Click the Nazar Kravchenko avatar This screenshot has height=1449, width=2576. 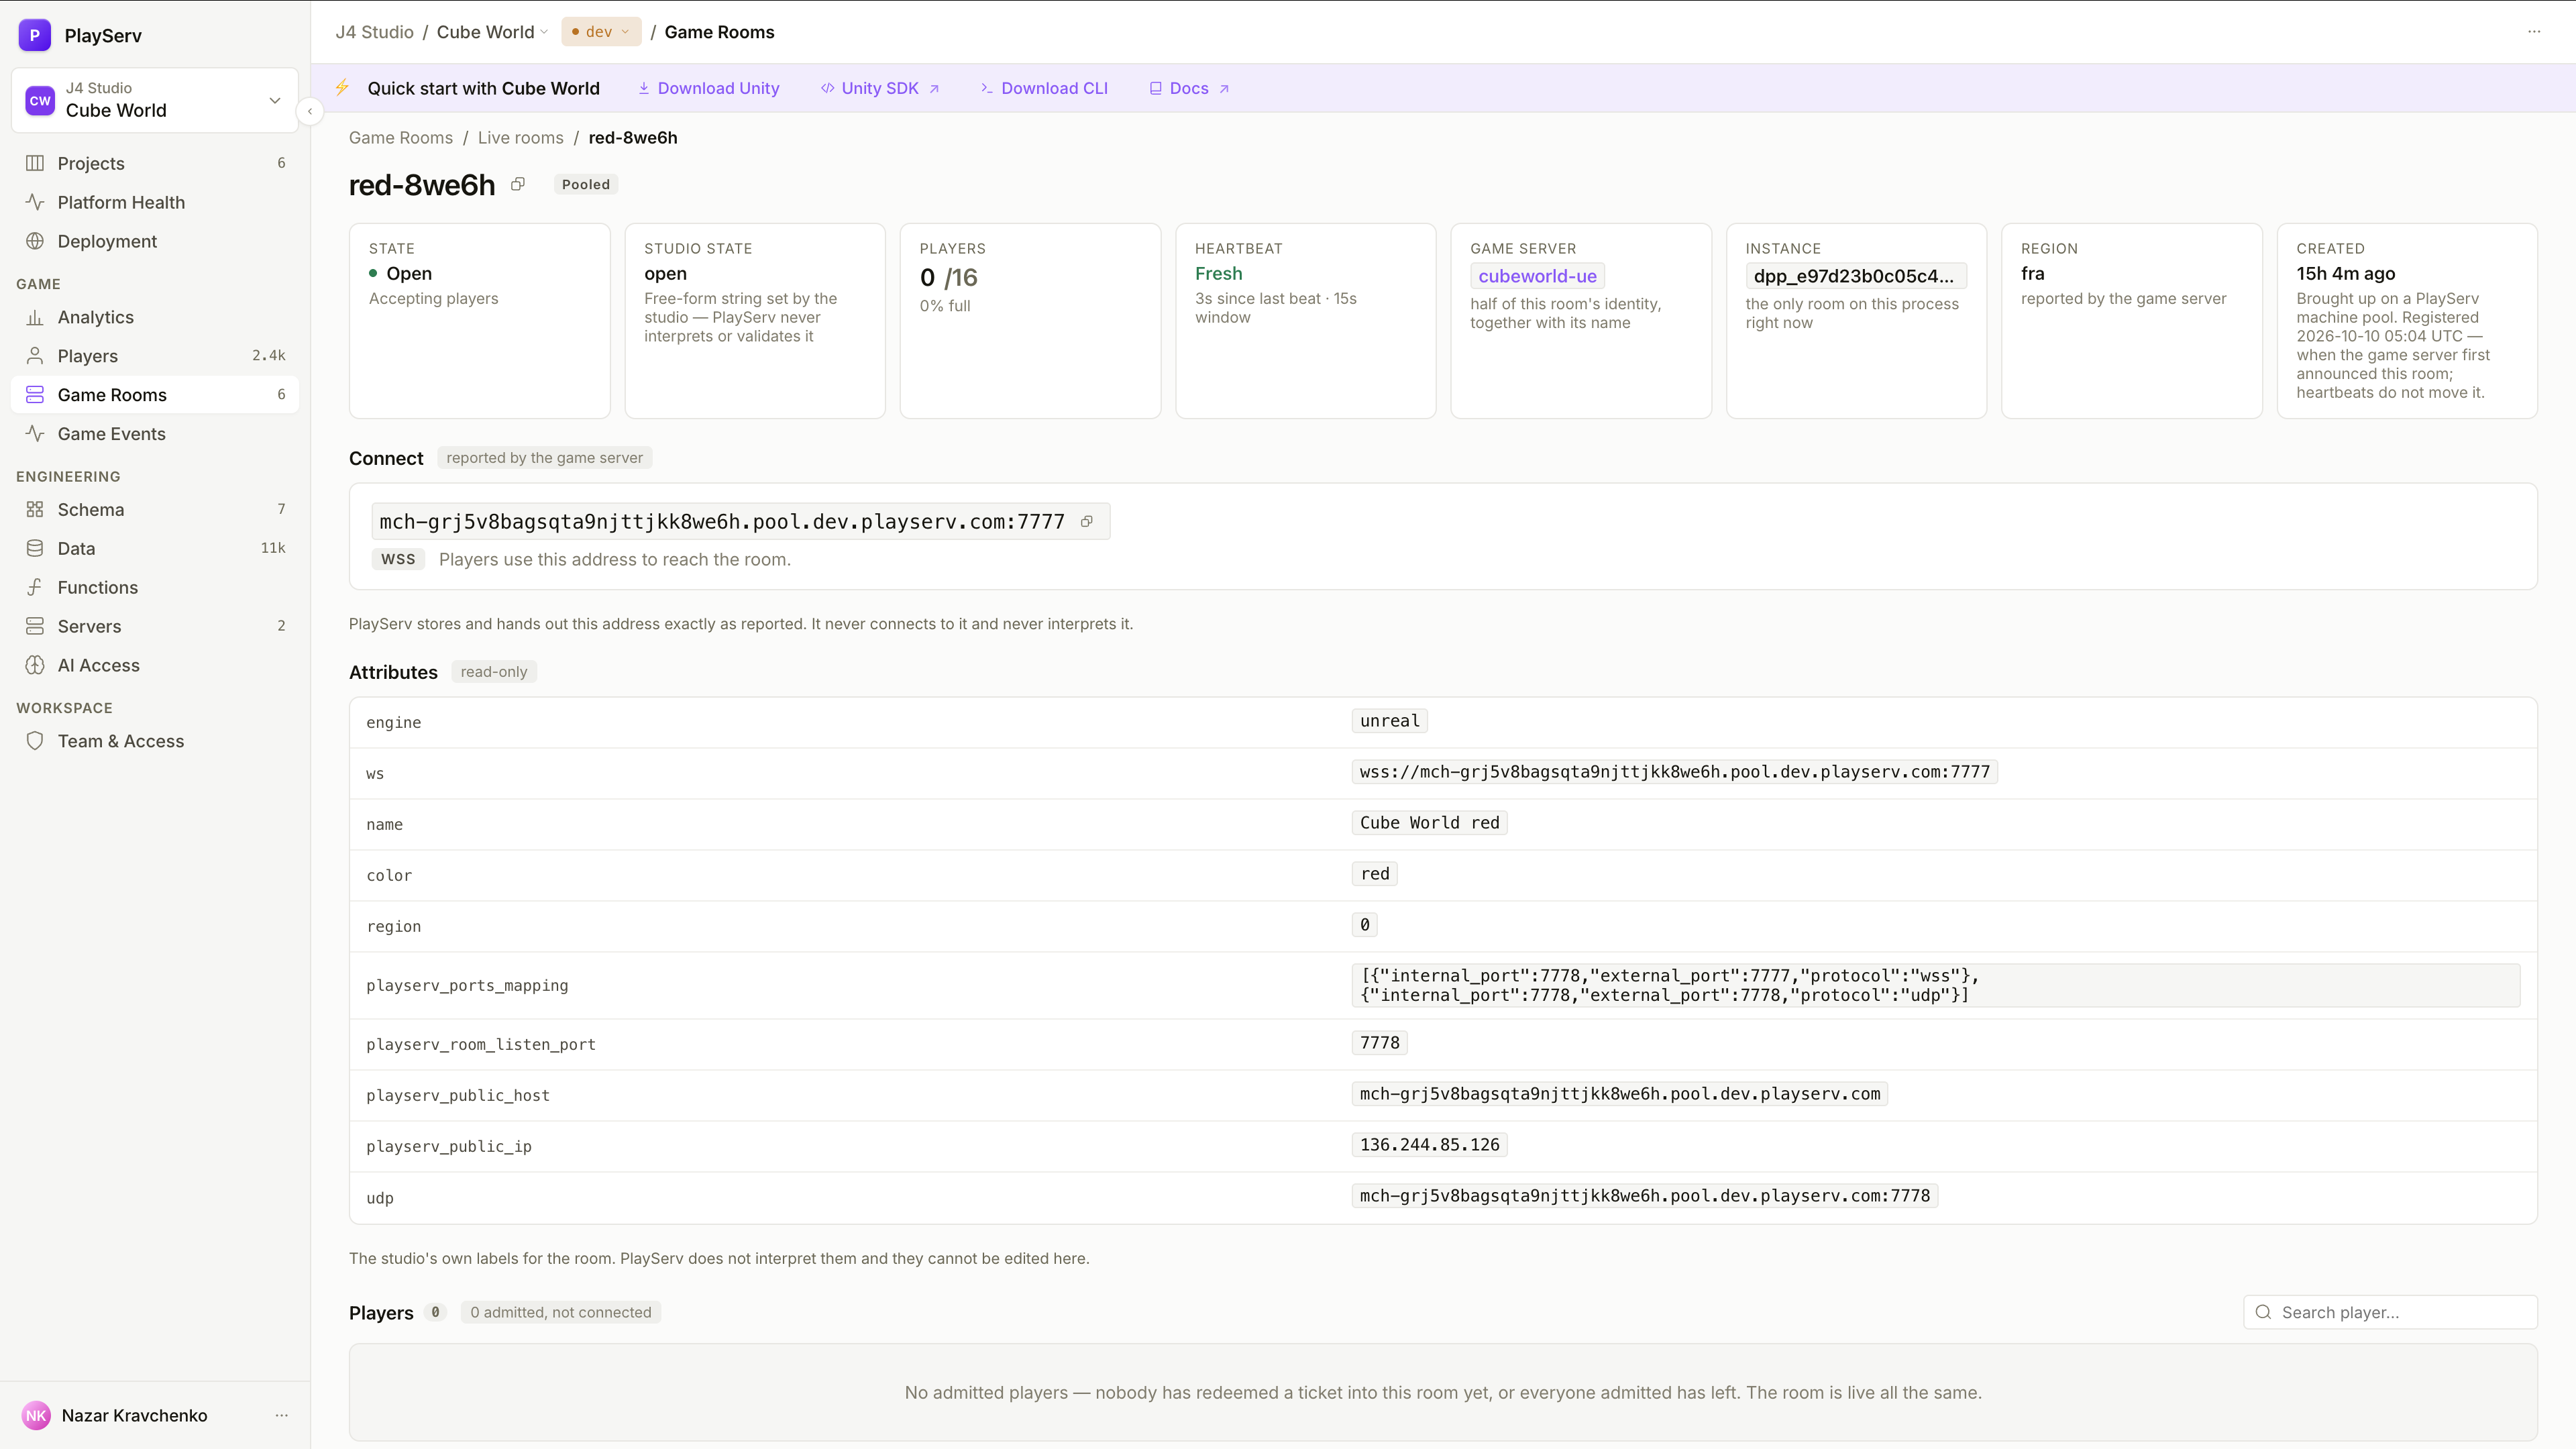pos(36,1415)
